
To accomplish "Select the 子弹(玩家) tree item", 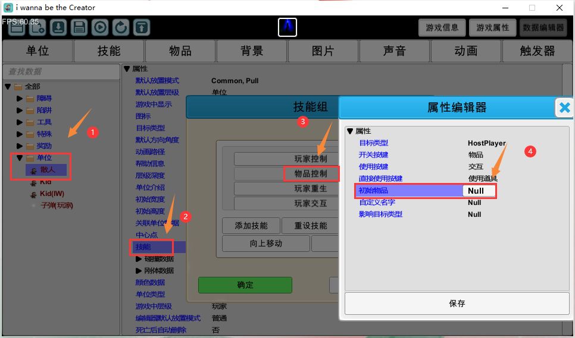I will click(x=57, y=206).
